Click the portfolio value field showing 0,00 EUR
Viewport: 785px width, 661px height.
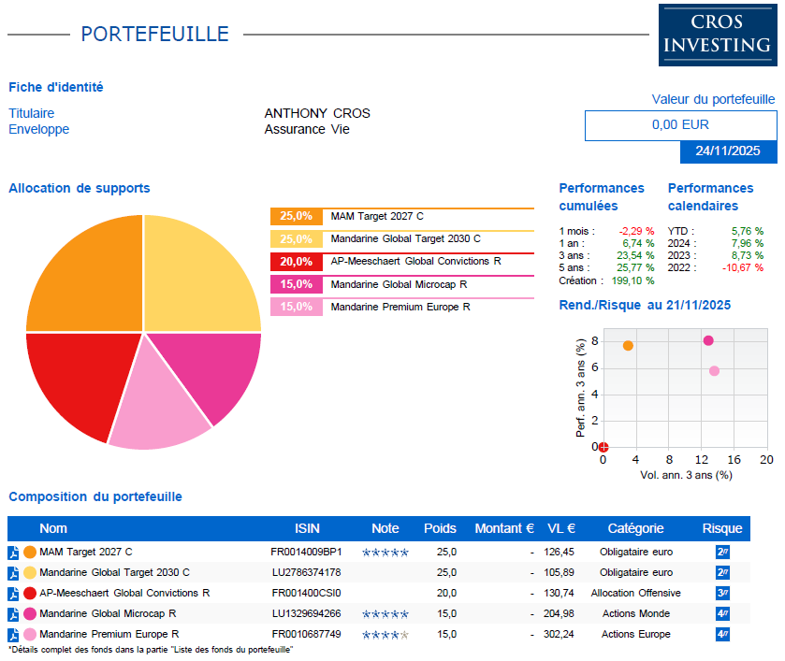(681, 125)
